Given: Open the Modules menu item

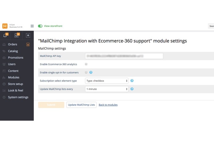Looking at the screenshot, I should 13,77.
